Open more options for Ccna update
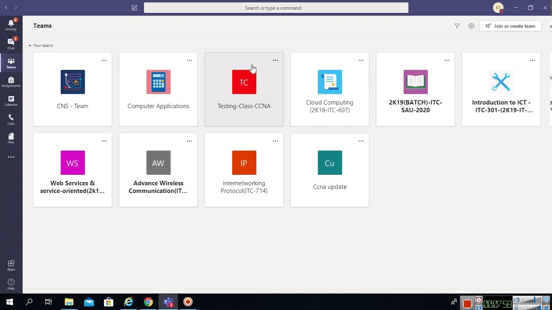552x310 pixels. [361, 141]
